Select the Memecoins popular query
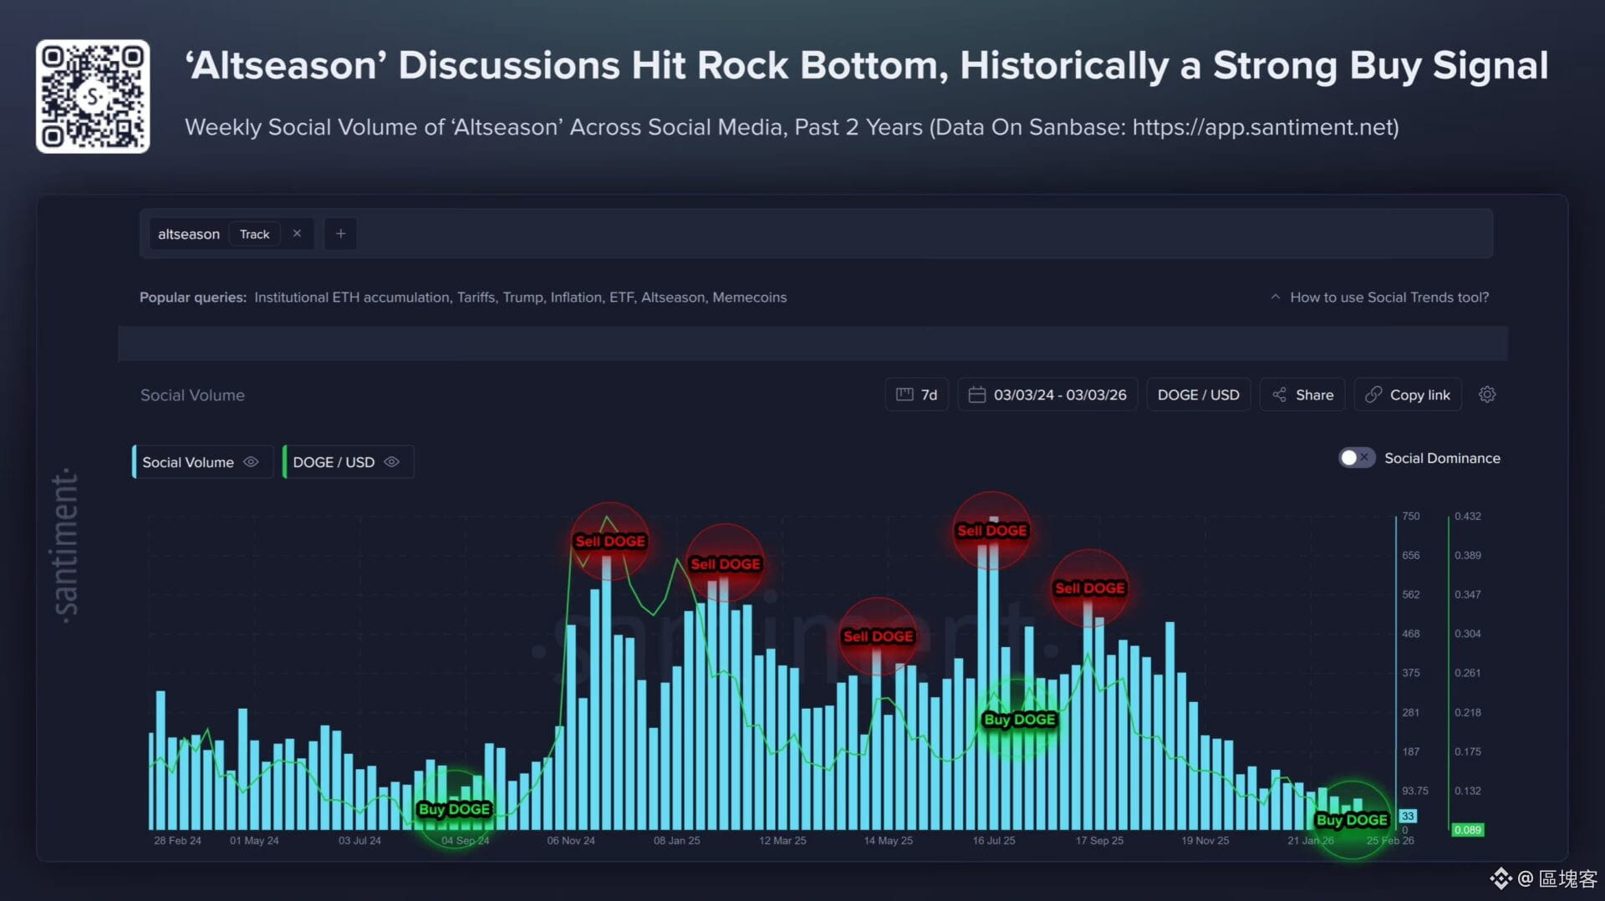 point(749,298)
